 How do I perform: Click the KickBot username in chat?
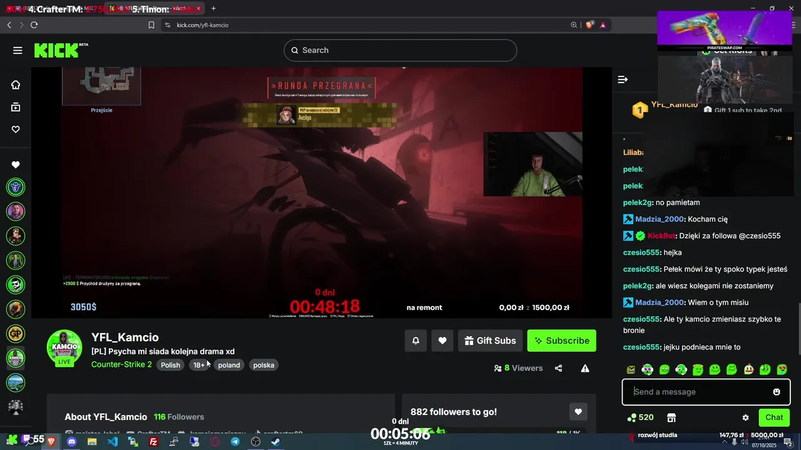pos(661,236)
